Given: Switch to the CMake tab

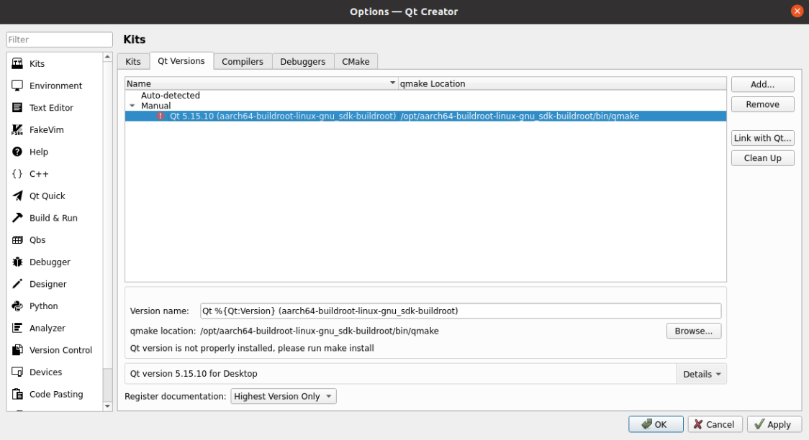Looking at the screenshot, I should point(356,62).
